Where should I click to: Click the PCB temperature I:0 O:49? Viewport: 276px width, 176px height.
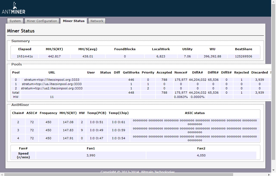point(97,130)
